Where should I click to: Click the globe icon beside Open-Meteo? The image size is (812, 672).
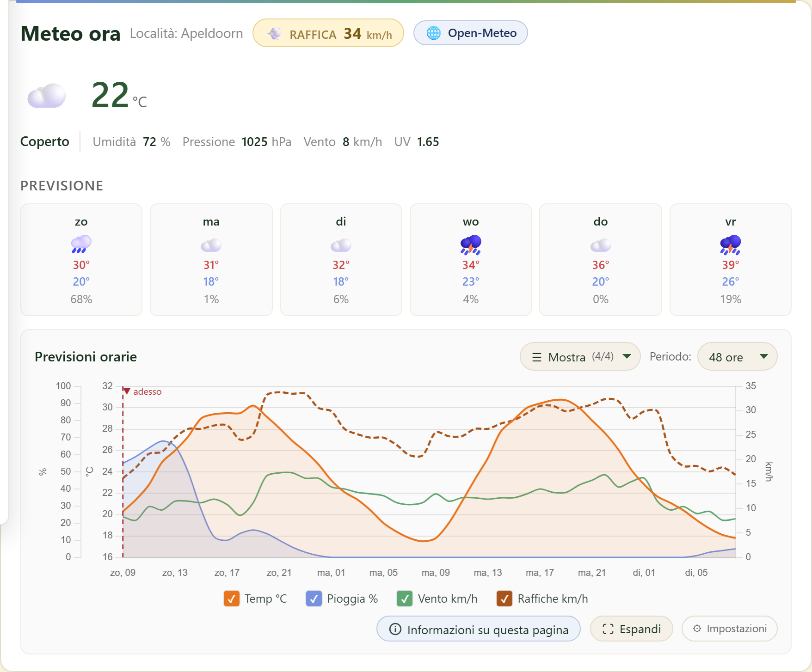coord(434,33)
